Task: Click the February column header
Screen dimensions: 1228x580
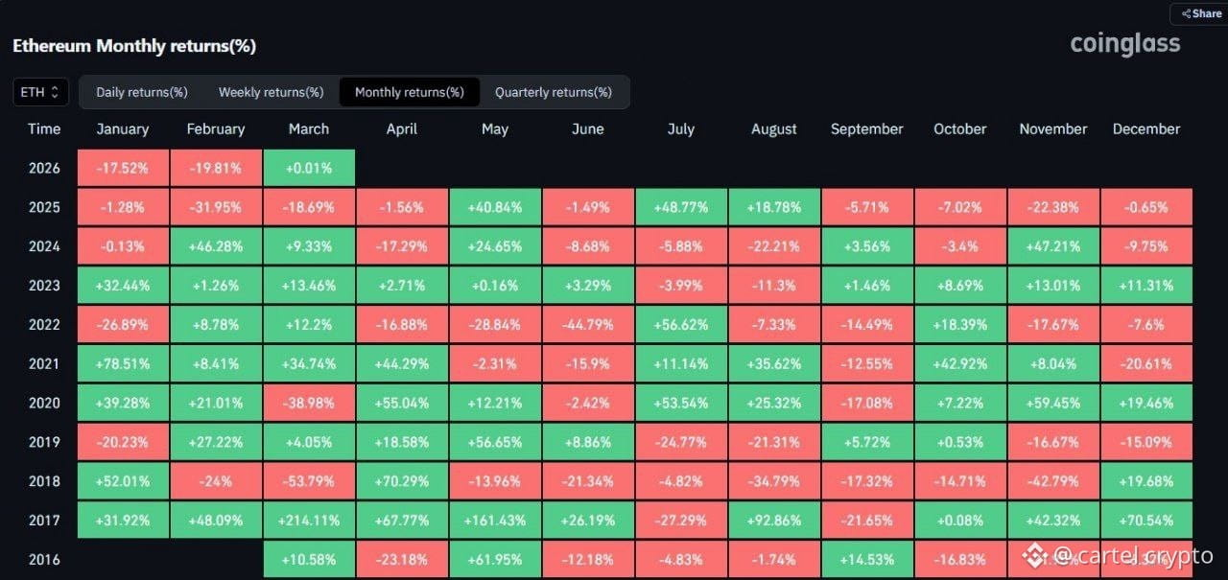Action: [216, 128]
